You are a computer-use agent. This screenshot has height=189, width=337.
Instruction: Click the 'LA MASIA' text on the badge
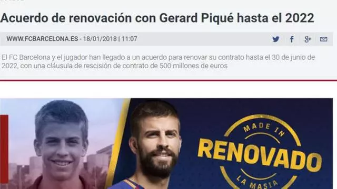tap(257, 182)
